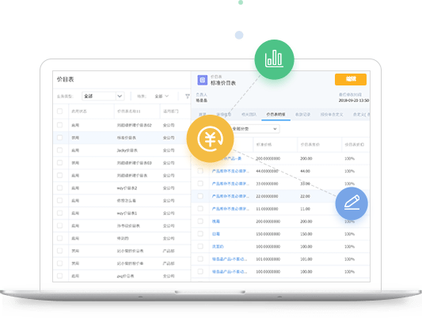Image resolution: width=422 pixels, height=318 pixels.
Task: Check the box for the 11.00 product row
Action: 200,209
